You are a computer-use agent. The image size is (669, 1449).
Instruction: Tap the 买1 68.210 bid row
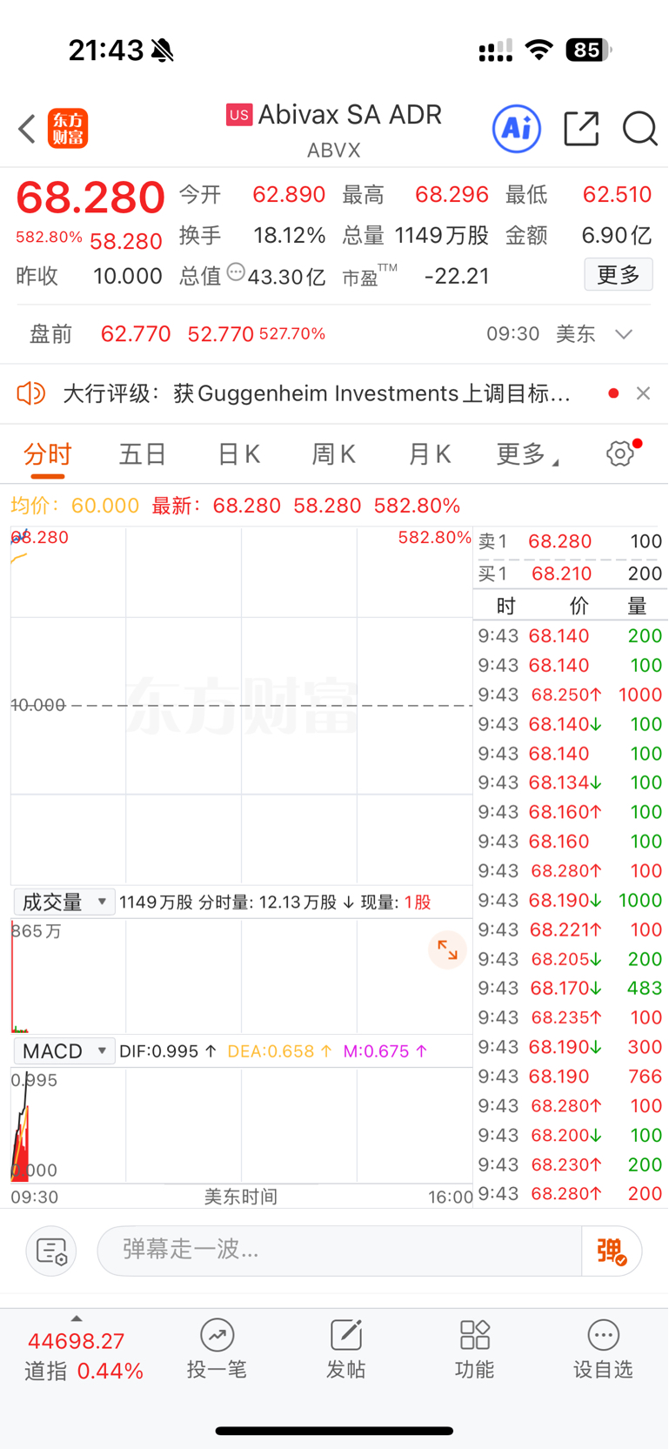[x=570, y=574]
